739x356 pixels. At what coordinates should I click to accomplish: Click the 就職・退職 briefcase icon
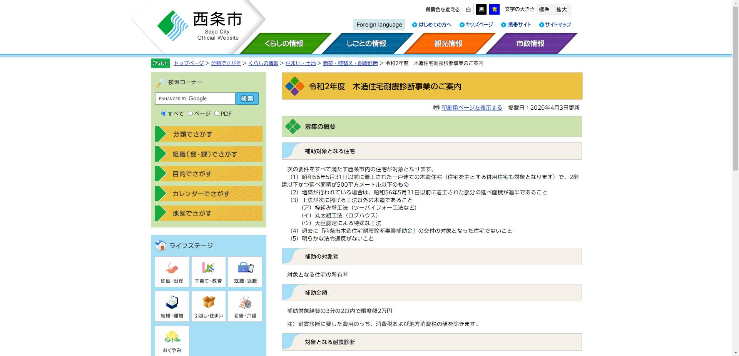click(x=245, y=271)
